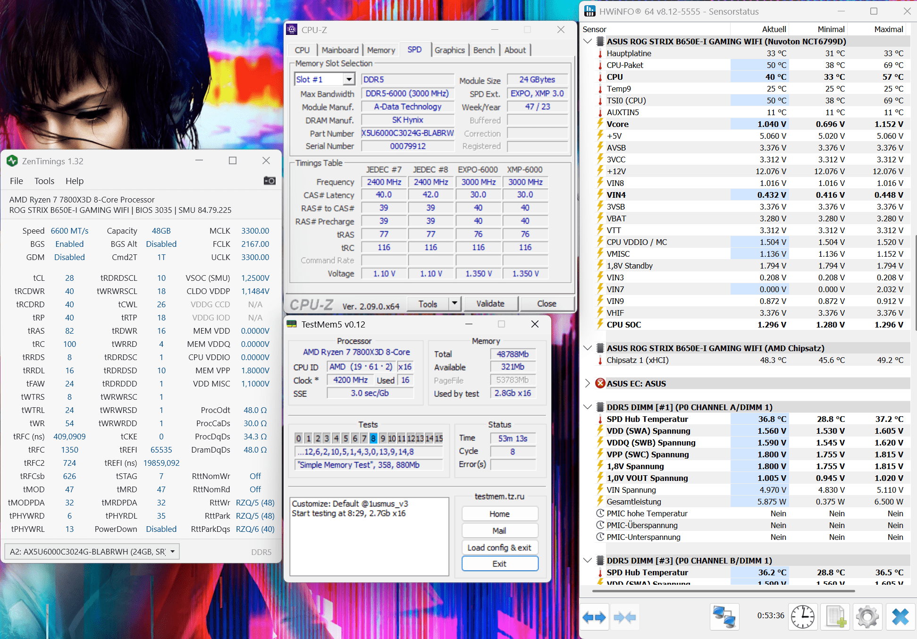Click the AMD Chipsatz group chip icon
The width and height of the screenshot is (917, 639).
[600, 348]
